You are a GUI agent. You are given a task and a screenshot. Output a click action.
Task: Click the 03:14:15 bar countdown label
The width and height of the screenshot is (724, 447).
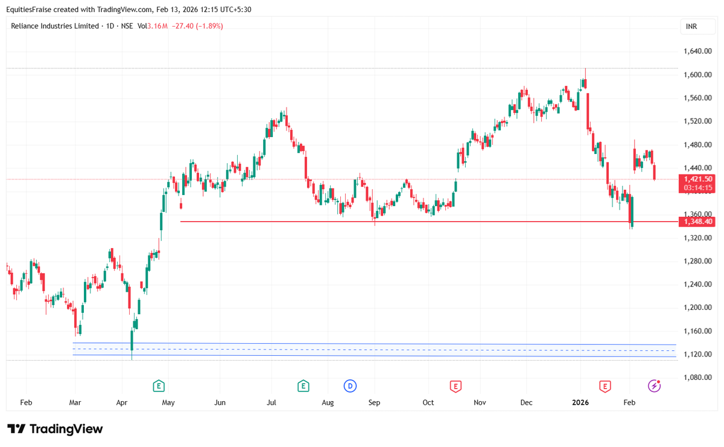(x=699, y=188)
